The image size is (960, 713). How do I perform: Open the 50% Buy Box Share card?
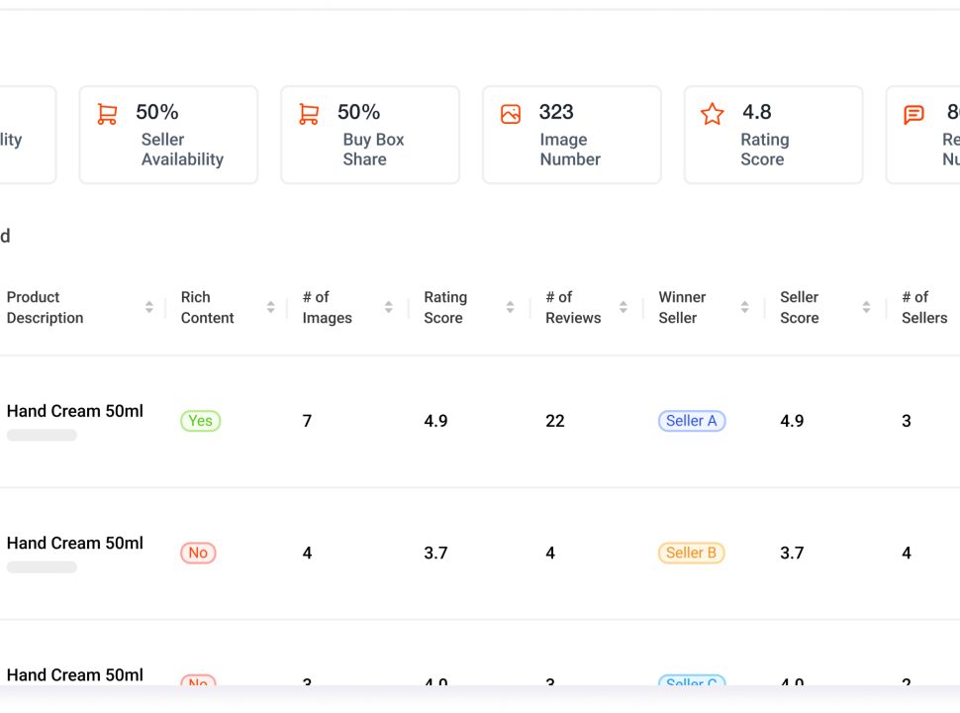370,135
